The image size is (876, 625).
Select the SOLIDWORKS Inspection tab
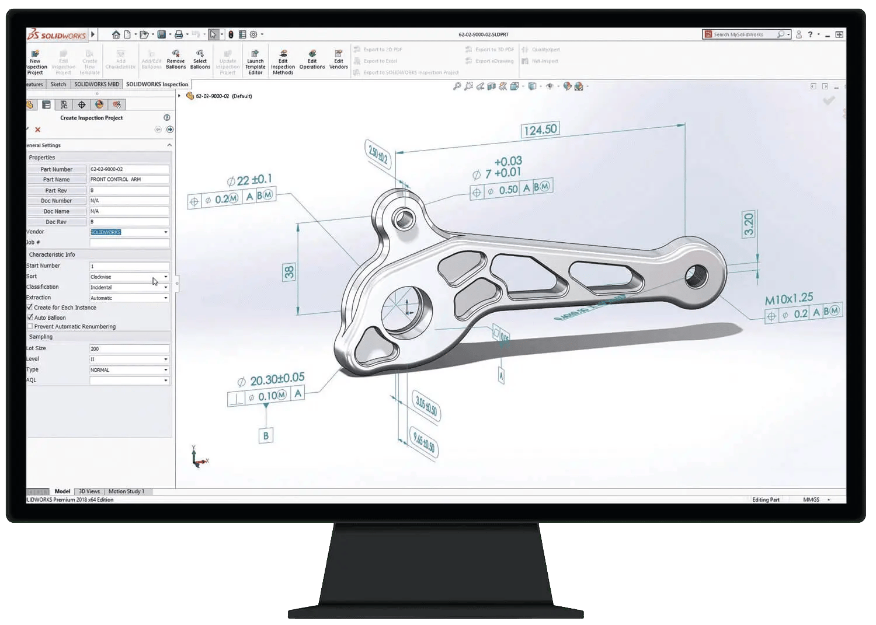point(157,84)
